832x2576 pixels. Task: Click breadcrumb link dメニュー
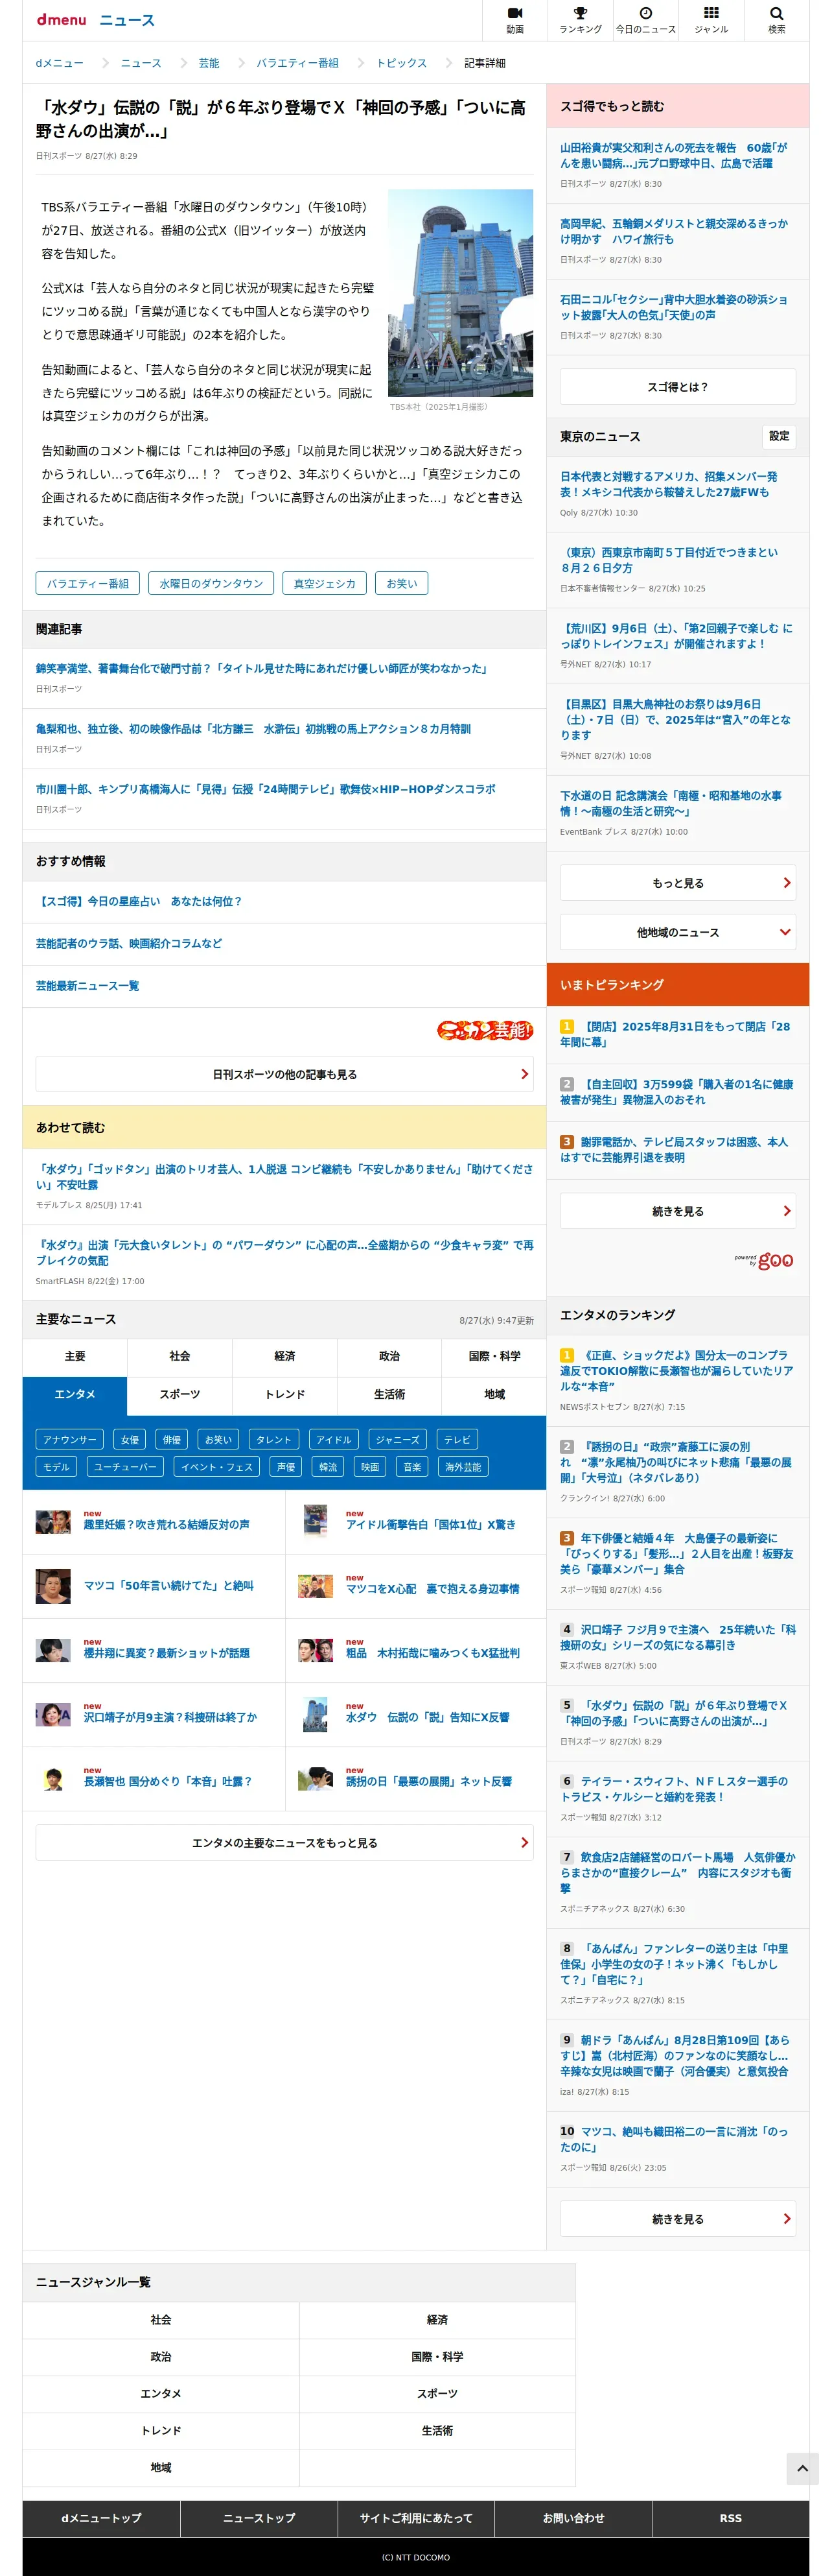coord(60,63)
